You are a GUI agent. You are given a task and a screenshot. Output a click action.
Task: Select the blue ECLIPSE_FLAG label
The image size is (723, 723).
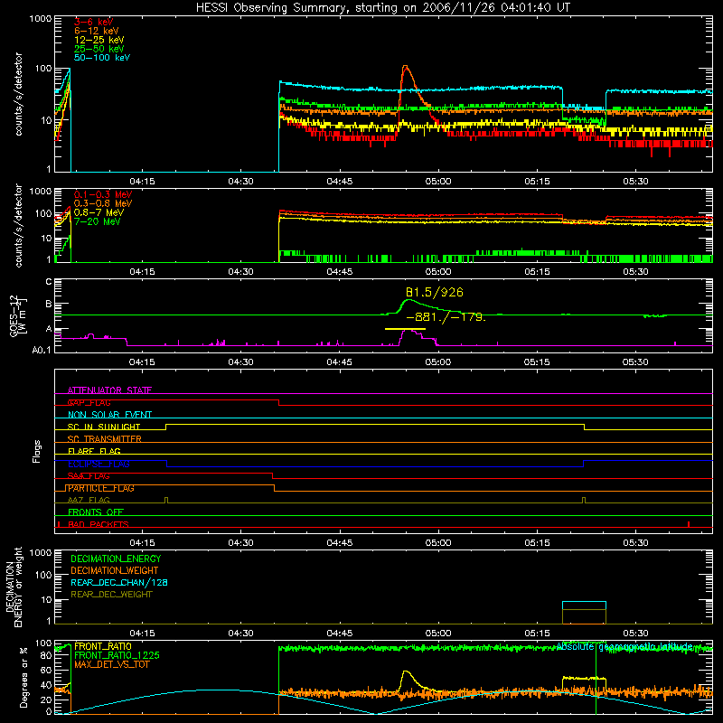(x=99, y=464)
